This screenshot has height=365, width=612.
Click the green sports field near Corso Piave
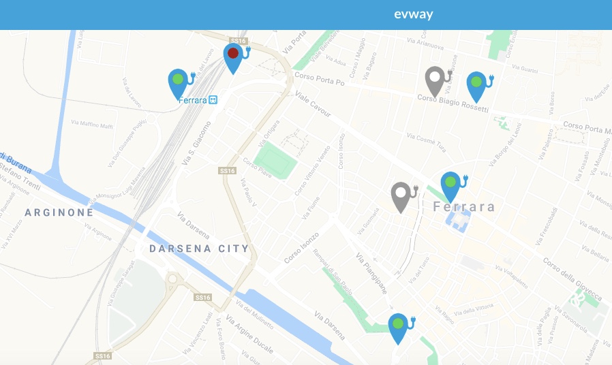(x=275, y=161)
